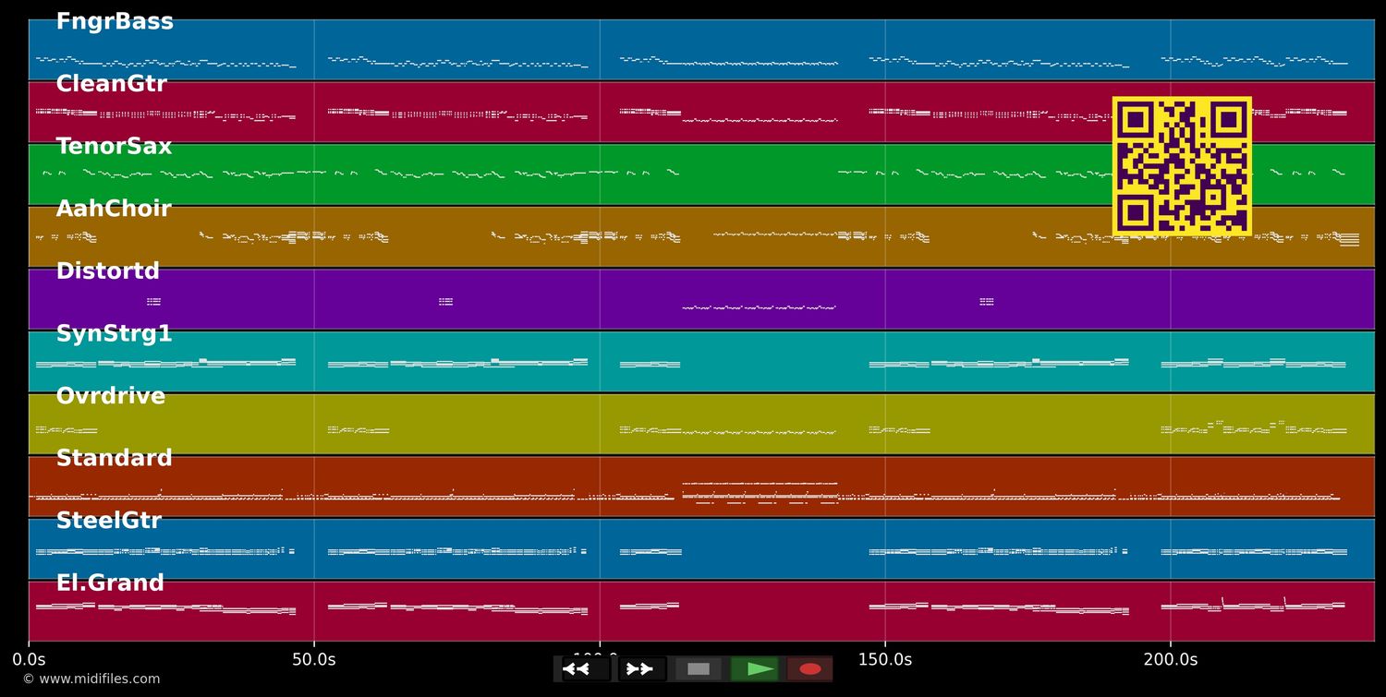Select the El.Grand track label
This screenshot has width=1386, height=697.
tap(110, 583)
